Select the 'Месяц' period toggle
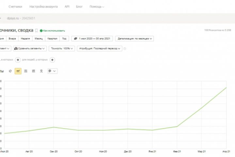235x157 pixels. [x=39, y=39]
